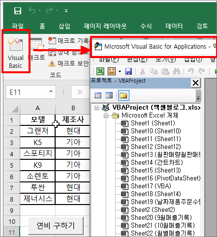Open the 수식 ribbon tab

pos(146,26)
